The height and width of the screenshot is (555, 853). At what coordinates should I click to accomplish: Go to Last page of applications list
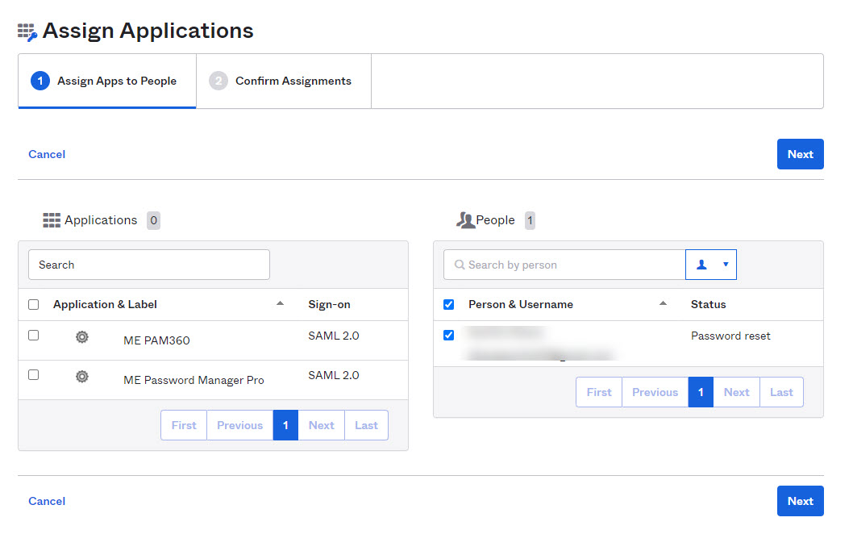coord(366,425)
